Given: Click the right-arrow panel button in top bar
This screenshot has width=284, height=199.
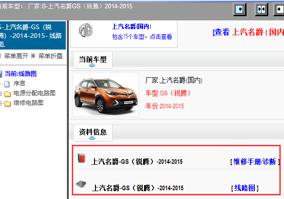Looking at the screenshot, I should click(x=240, y=9).
